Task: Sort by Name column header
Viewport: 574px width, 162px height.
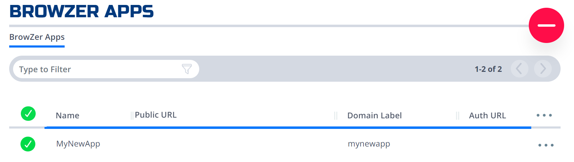Action: [67, 116]
